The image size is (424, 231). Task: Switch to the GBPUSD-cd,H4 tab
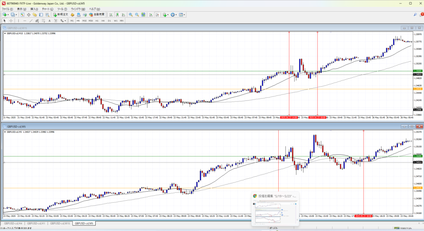[12, 224]
